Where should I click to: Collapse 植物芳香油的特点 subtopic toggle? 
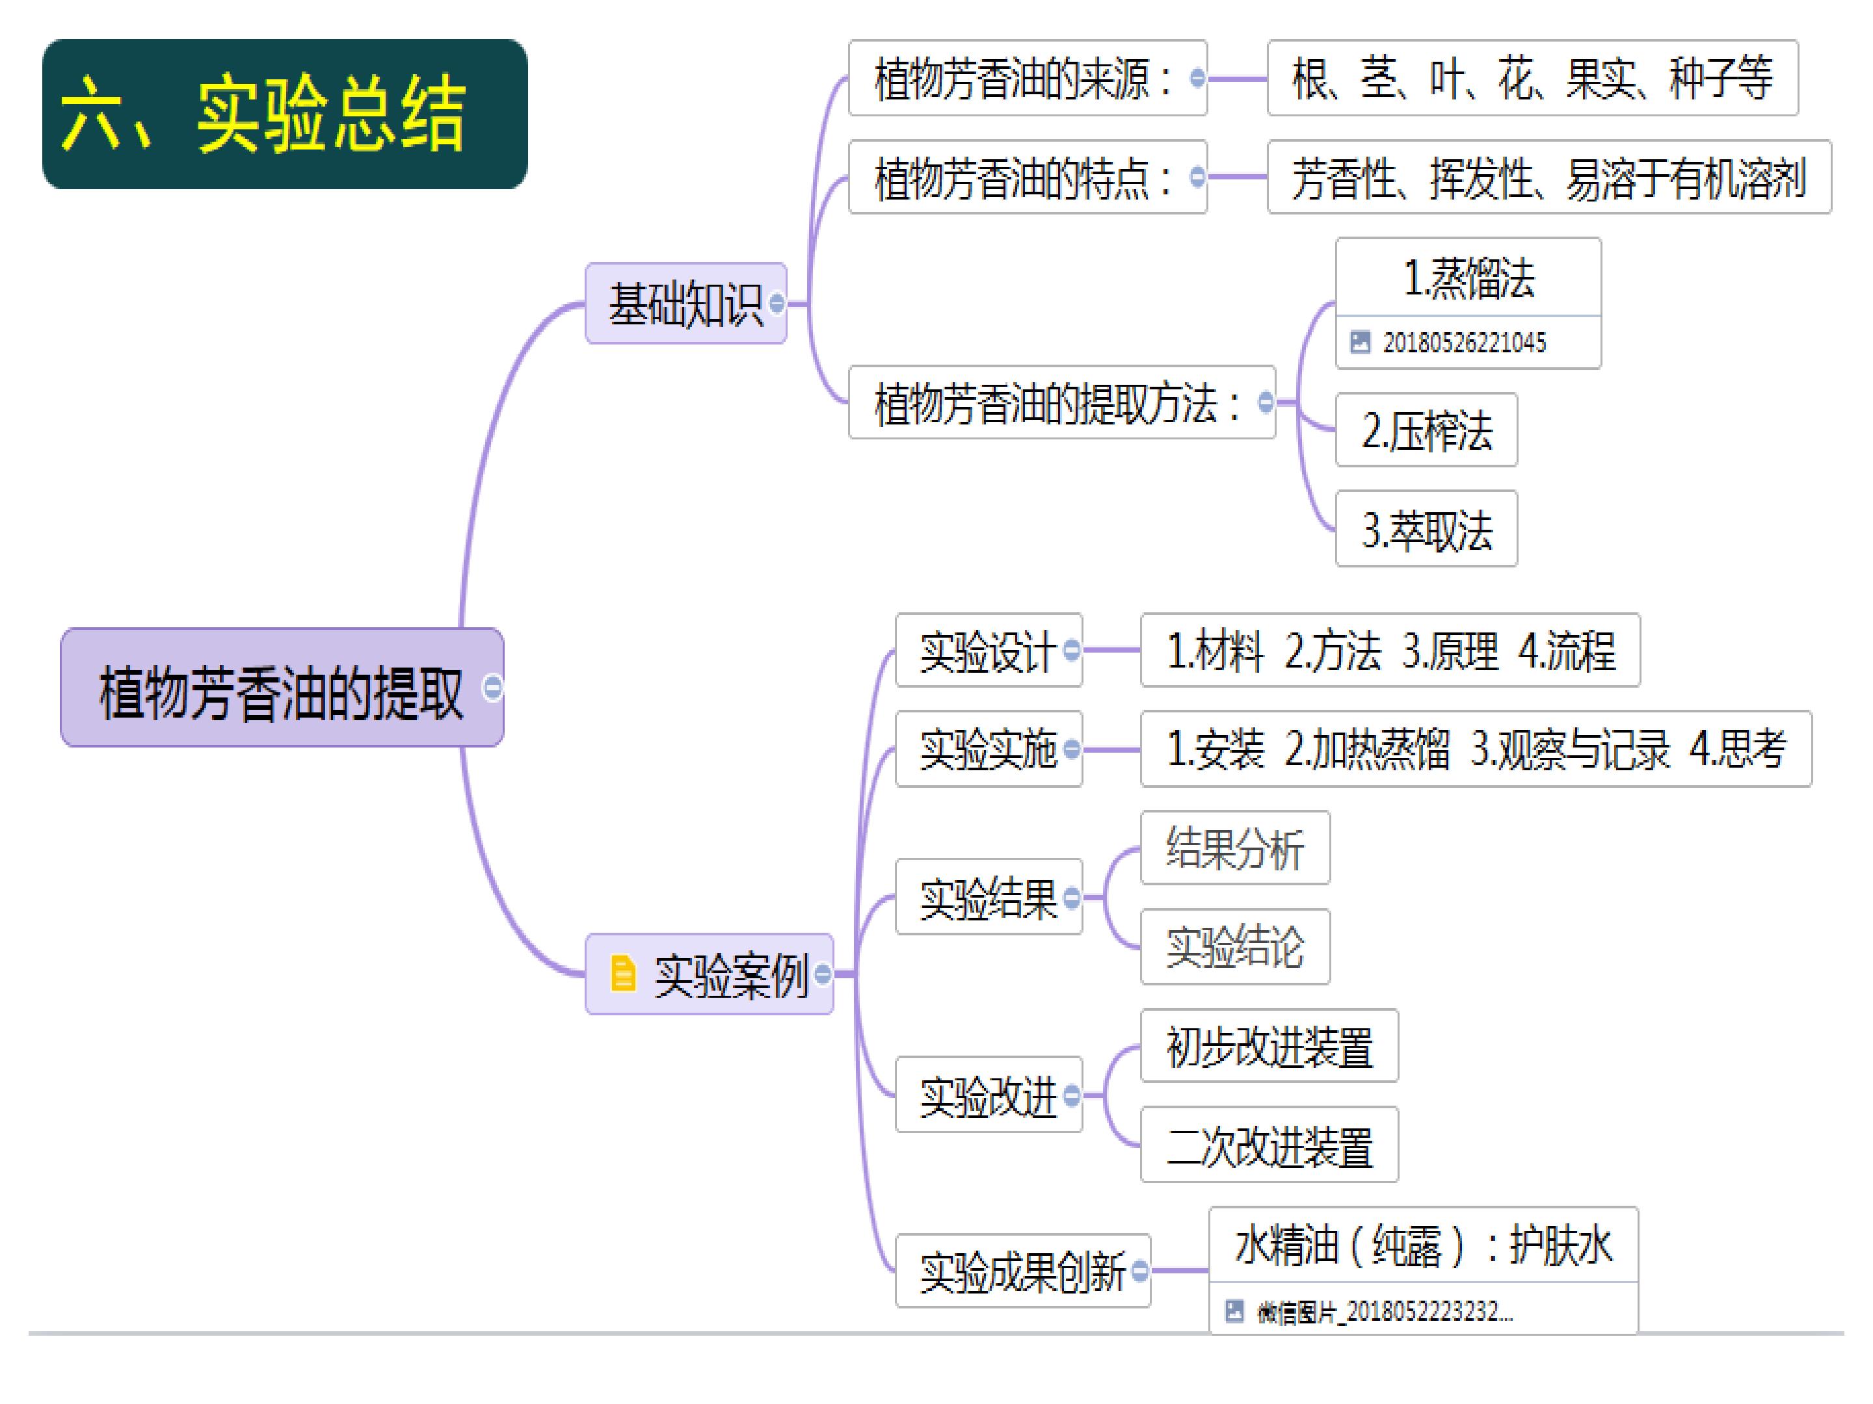click(1197, 177)
